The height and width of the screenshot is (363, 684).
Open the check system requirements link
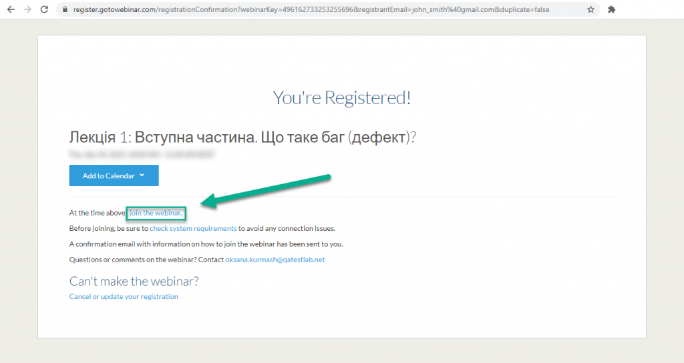(x=193, y=228)
